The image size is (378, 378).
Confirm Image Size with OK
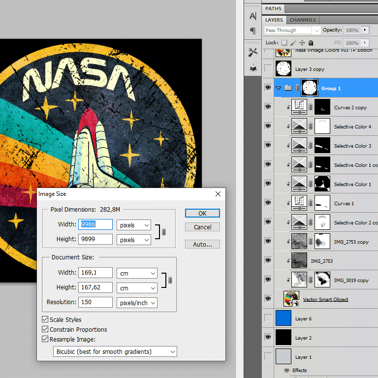202,213
